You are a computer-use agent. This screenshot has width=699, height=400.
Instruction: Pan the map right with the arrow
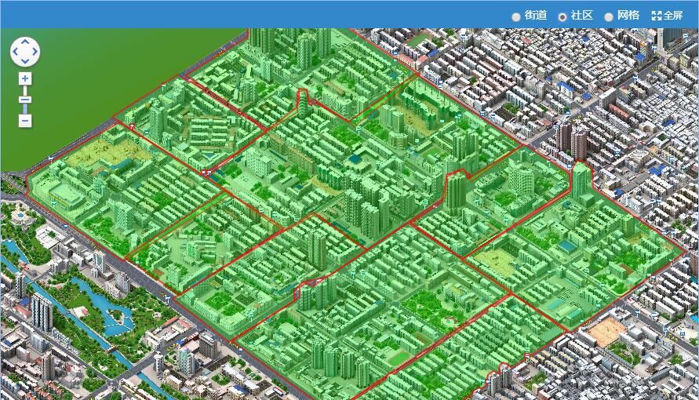[35, 53]
